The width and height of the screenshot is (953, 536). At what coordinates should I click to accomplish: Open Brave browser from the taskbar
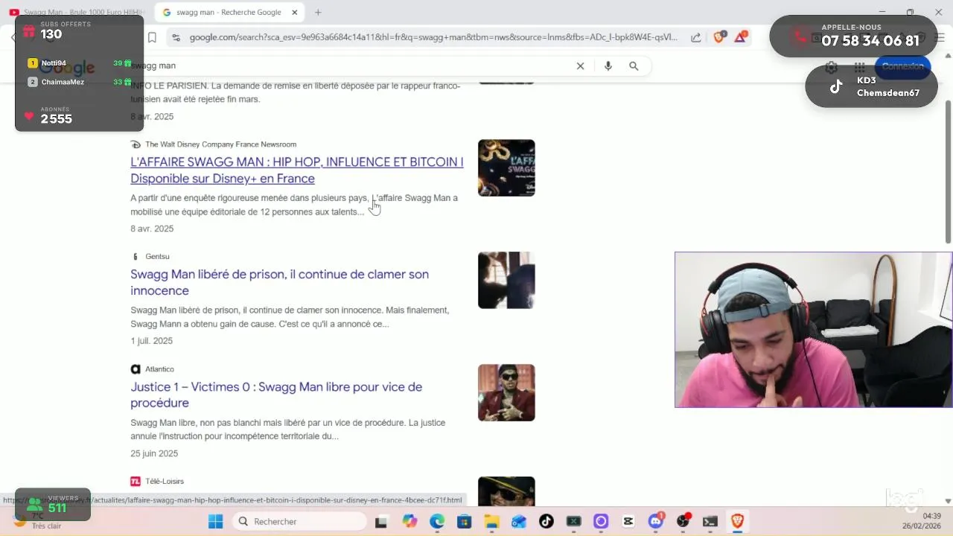tap(737, 521)
